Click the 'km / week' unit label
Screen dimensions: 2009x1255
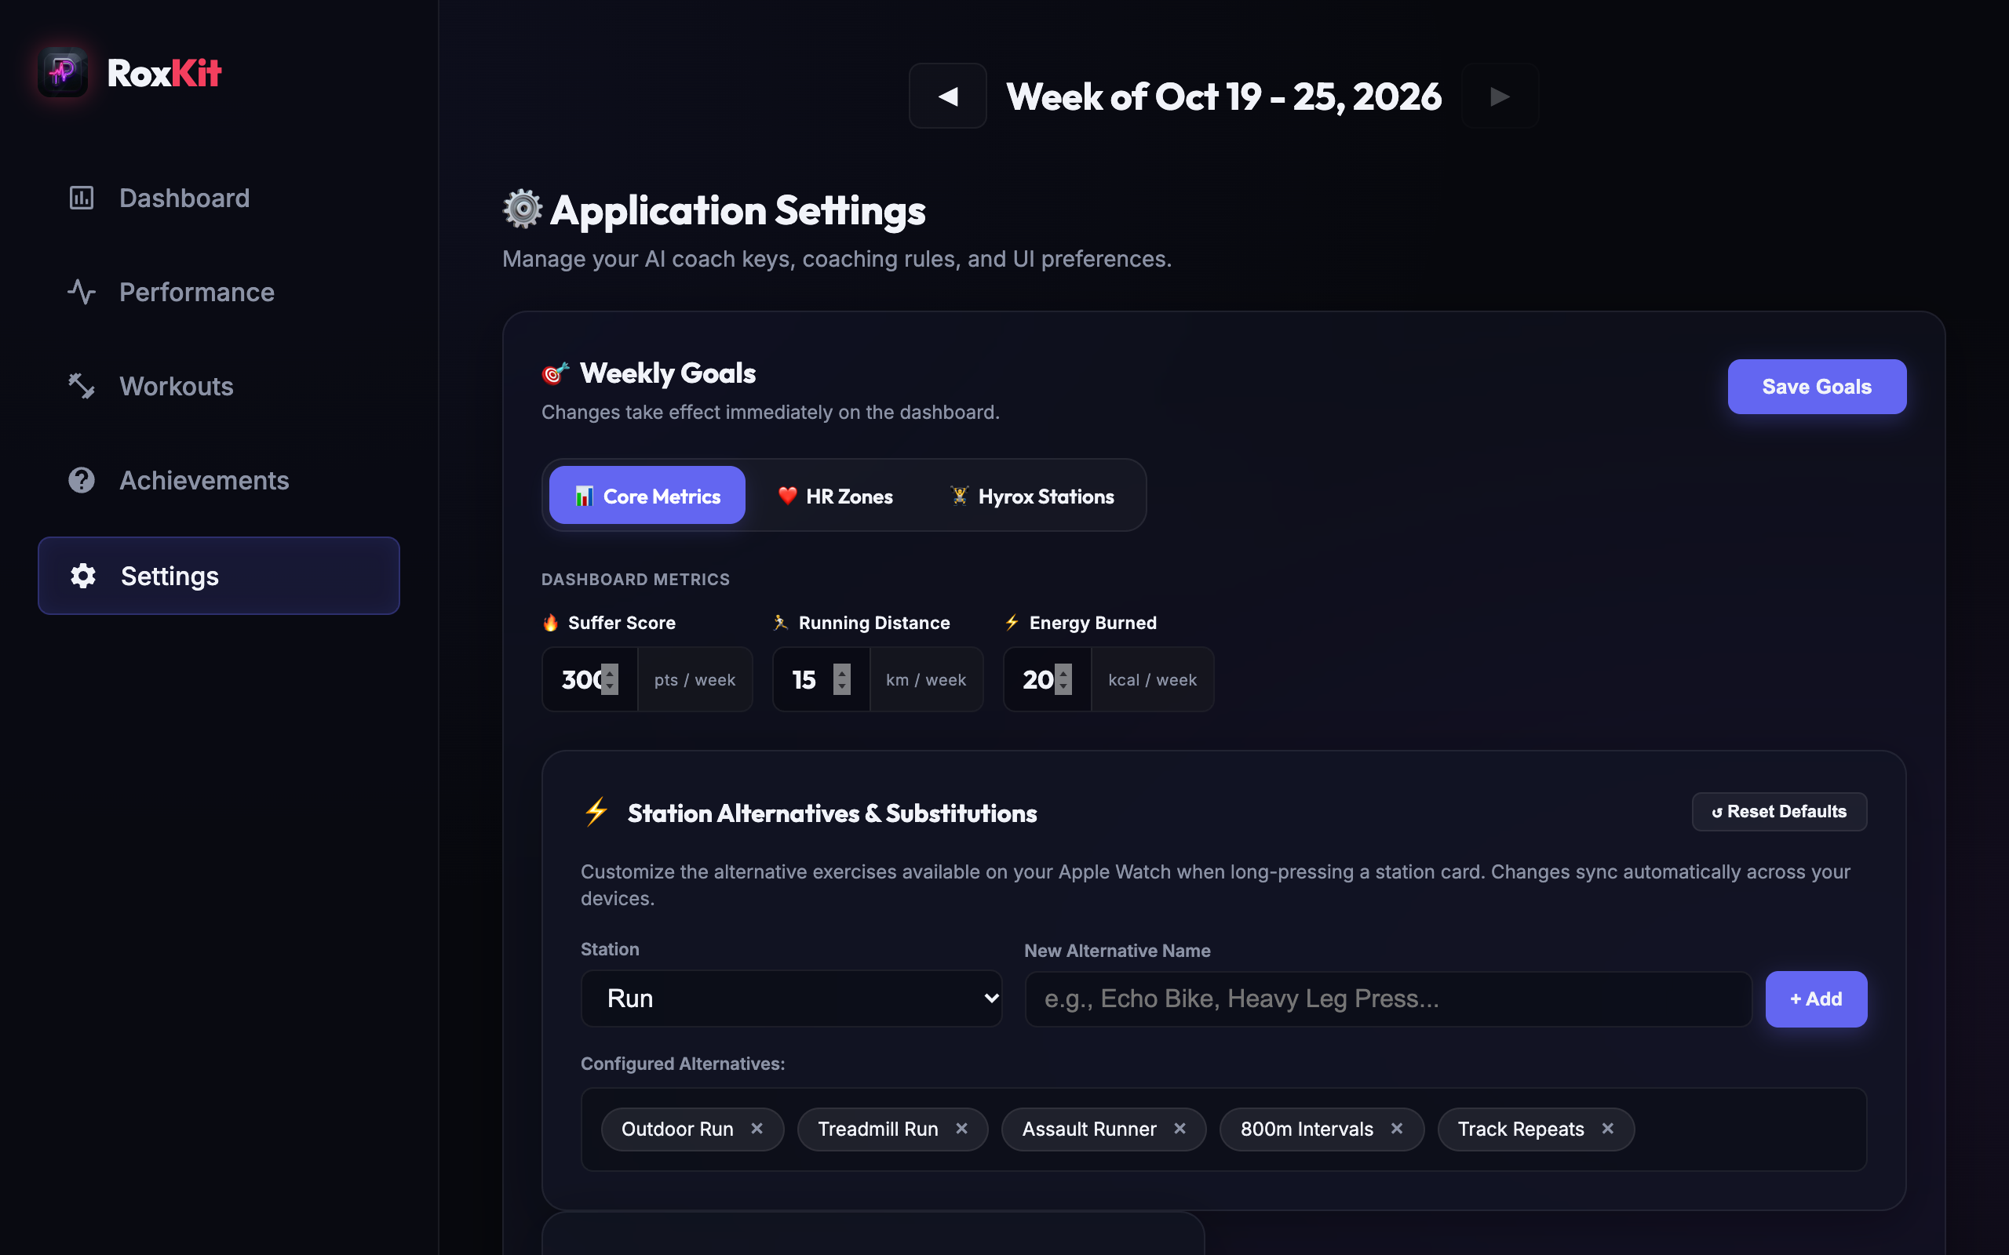pyautogui.click(x=926, y=680)
